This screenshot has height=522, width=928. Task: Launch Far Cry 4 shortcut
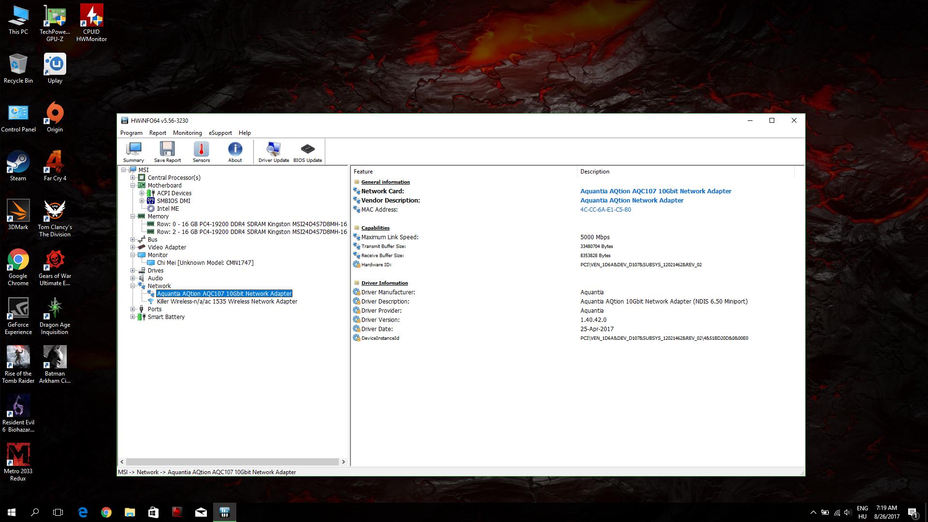(x=55, y=166)
